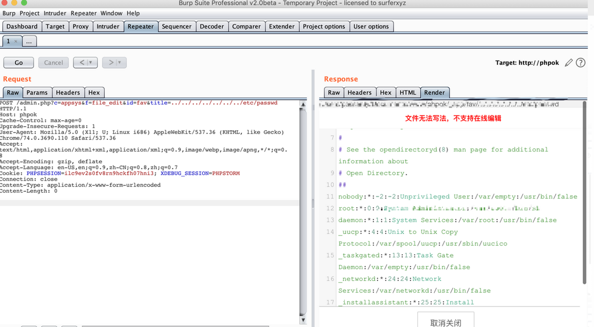Select the Request Headers tab

(x=68, y=92)
